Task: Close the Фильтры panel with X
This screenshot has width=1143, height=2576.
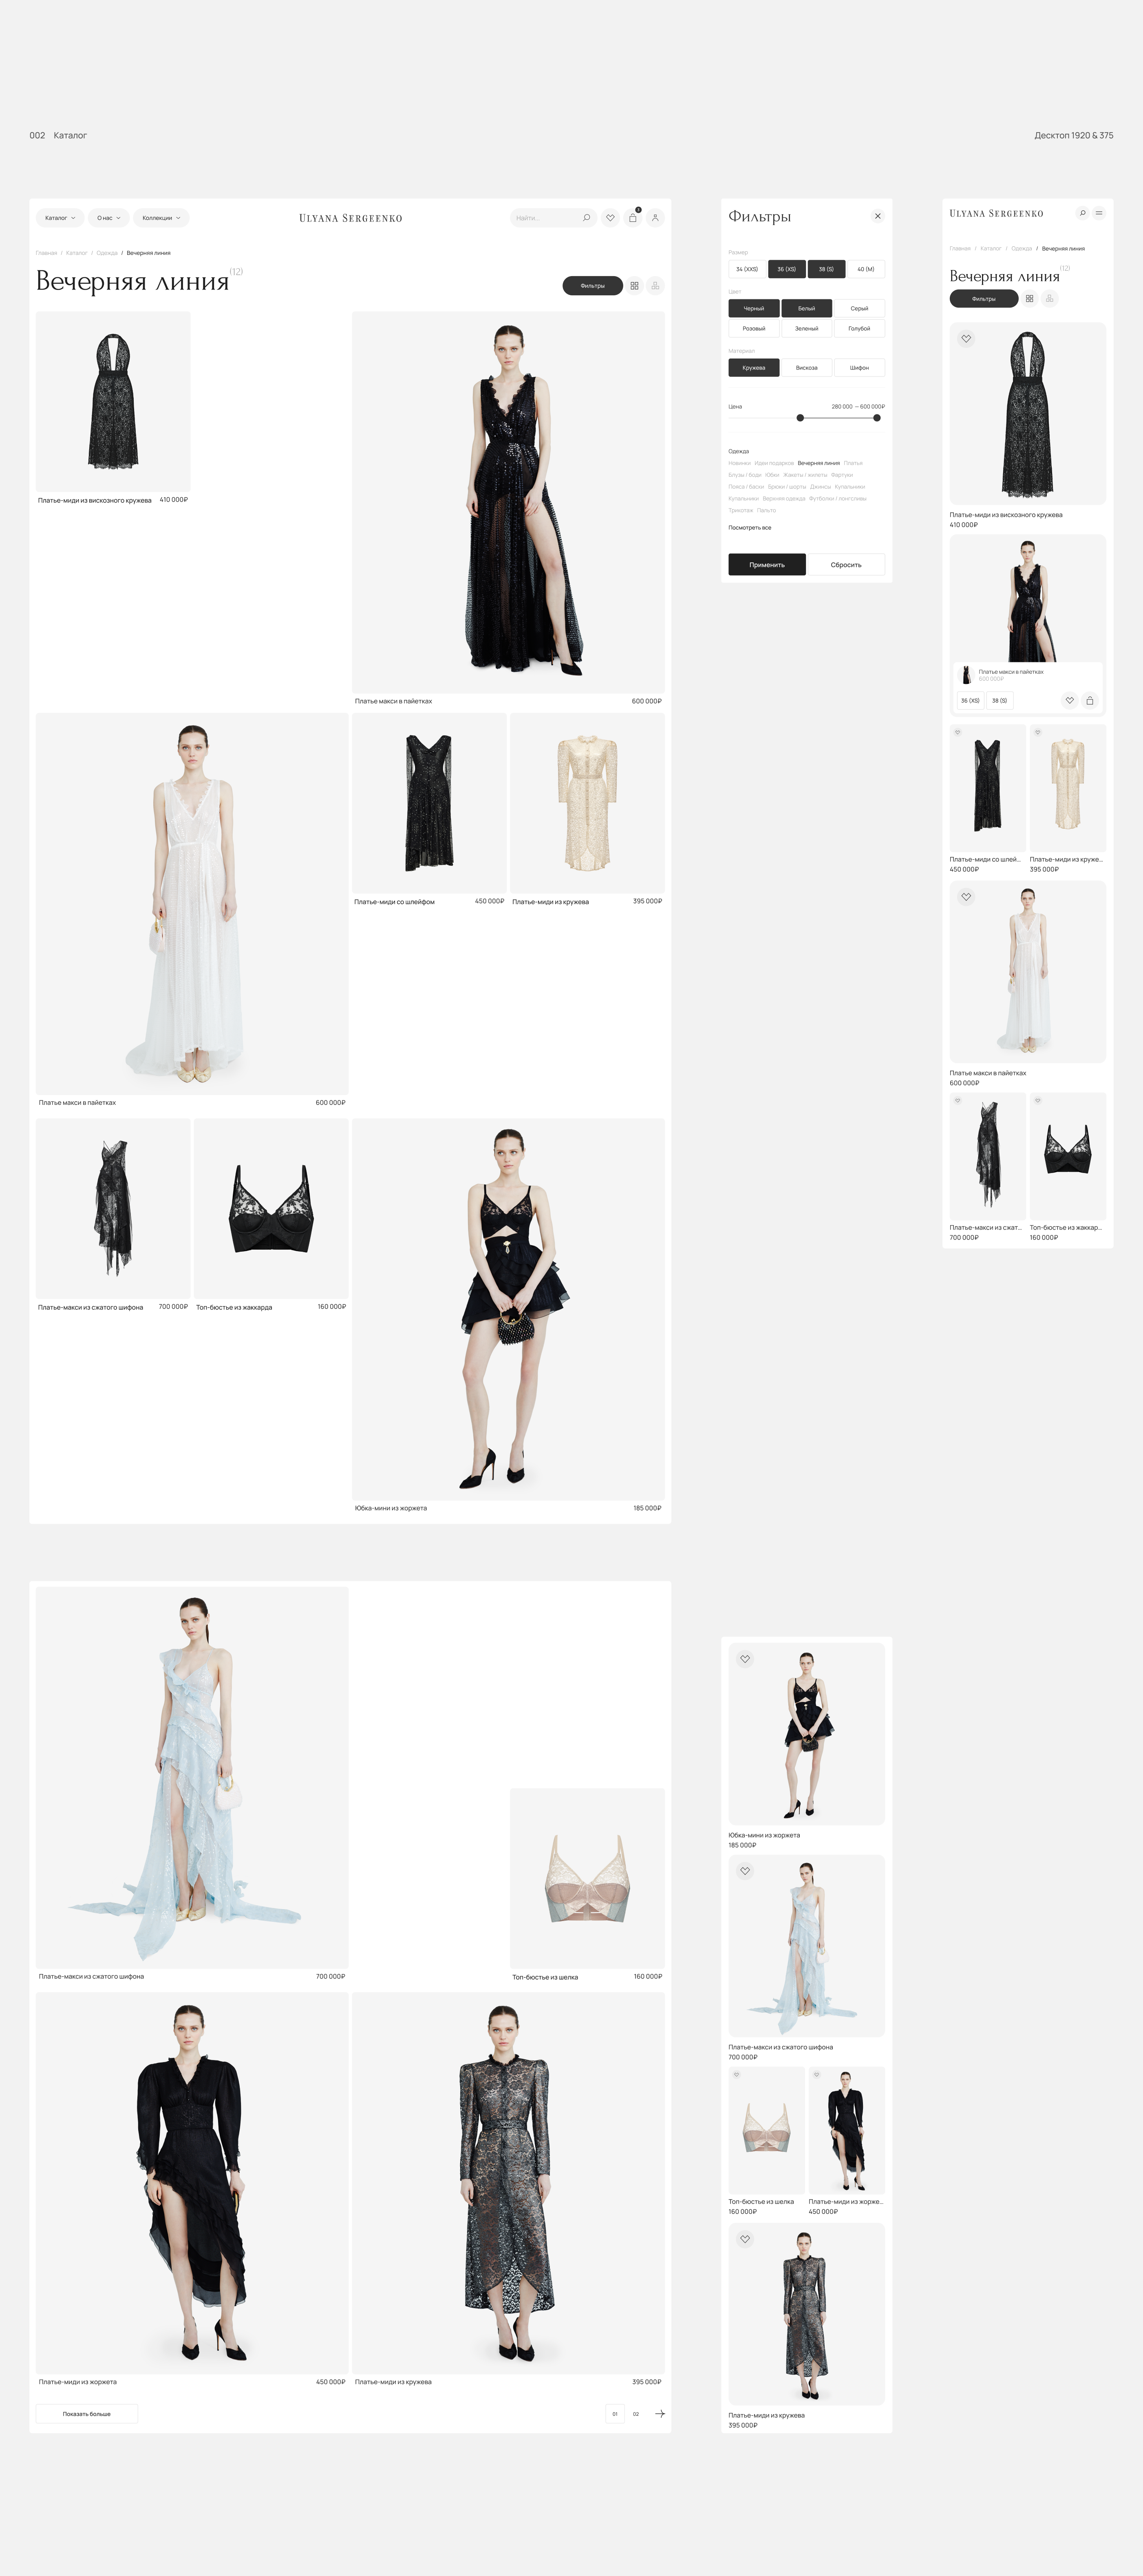Action: click(x=877, y=216)
